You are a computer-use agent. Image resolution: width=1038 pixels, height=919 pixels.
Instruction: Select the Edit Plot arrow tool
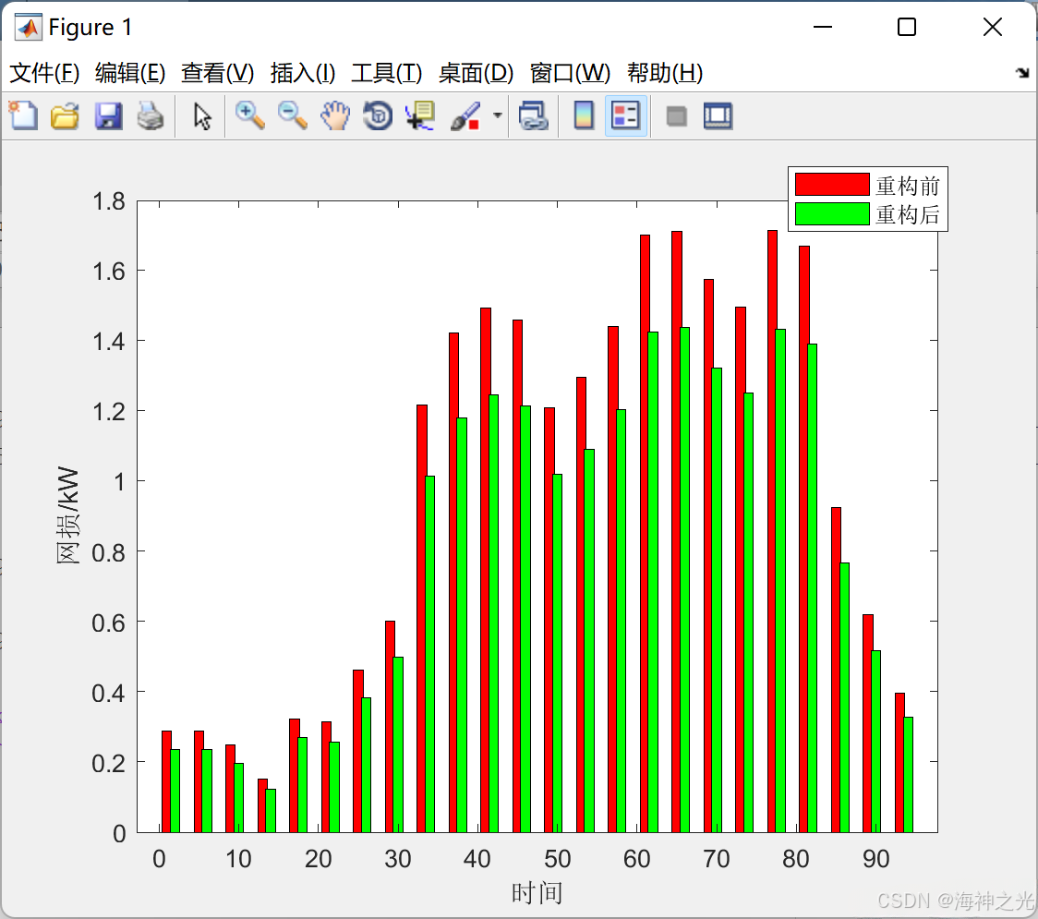click(202, 115)
